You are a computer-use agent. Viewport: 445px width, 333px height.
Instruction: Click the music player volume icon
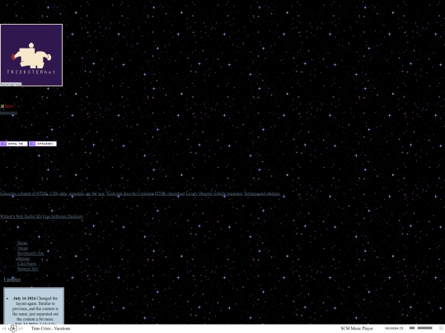click(412, 328)
